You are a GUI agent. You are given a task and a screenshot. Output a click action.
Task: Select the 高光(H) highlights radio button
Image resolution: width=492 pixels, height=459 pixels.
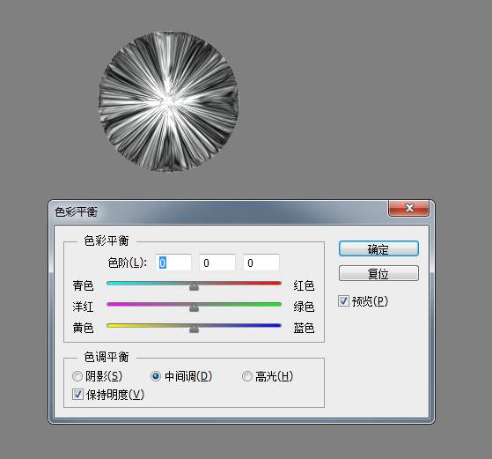pos(247,375)
